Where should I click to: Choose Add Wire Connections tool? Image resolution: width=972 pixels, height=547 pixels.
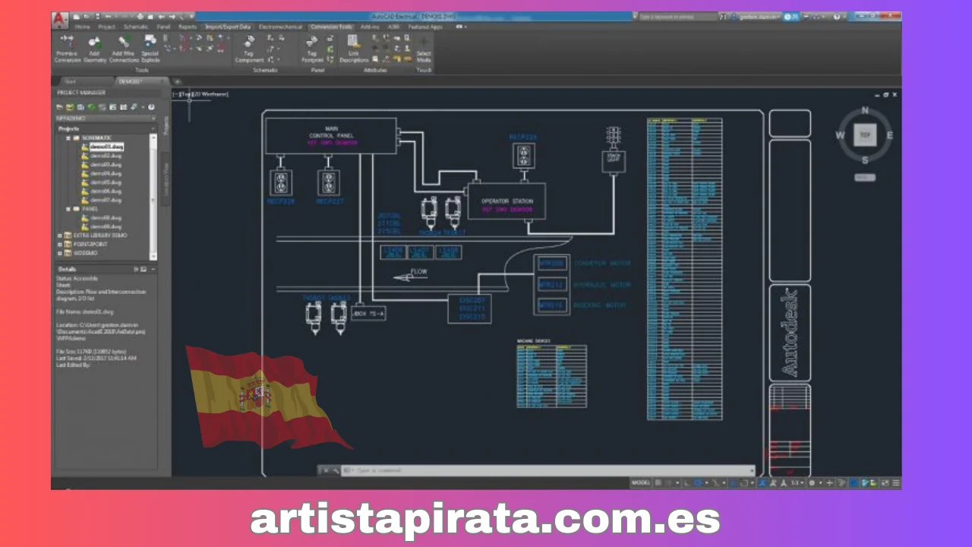click(x=124, y=49)
